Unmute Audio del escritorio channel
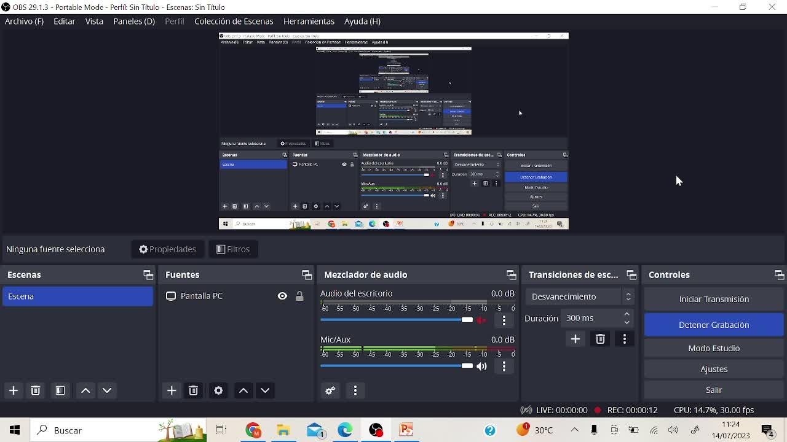787x442 pixels. [x=481, y=320]
